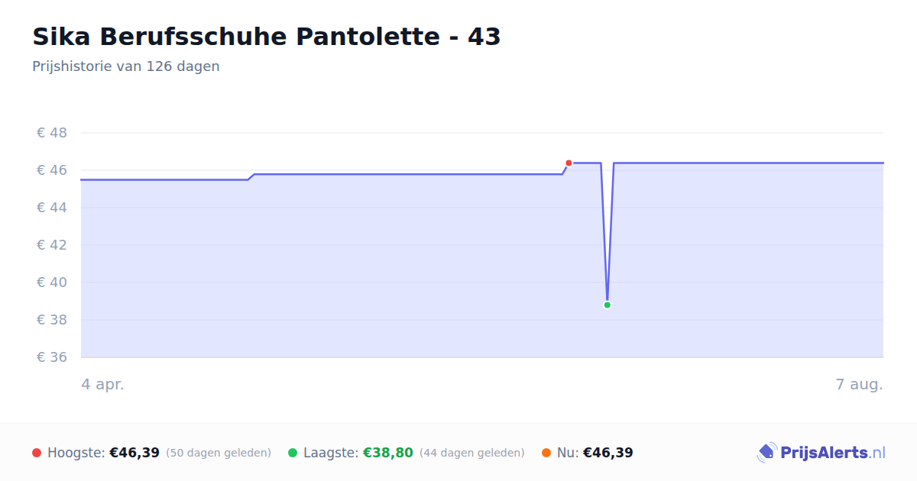
Task: Click the green lowest-price marker on chart
Action: [608, 305]
